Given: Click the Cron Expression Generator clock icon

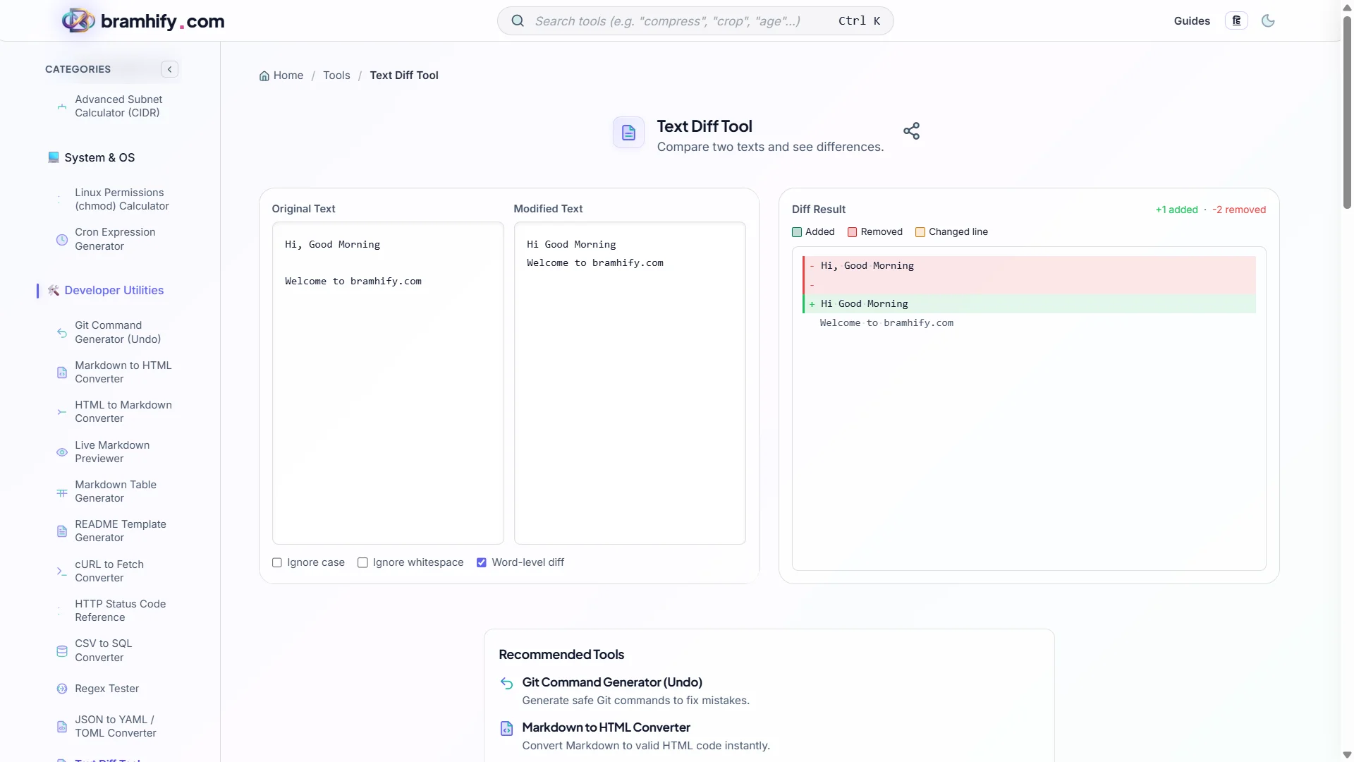Looking at the screenshot, I should (x=62, y=240).
